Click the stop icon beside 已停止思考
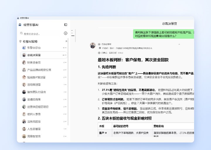Screen dimensions: 211x150 tap(99, 44)
